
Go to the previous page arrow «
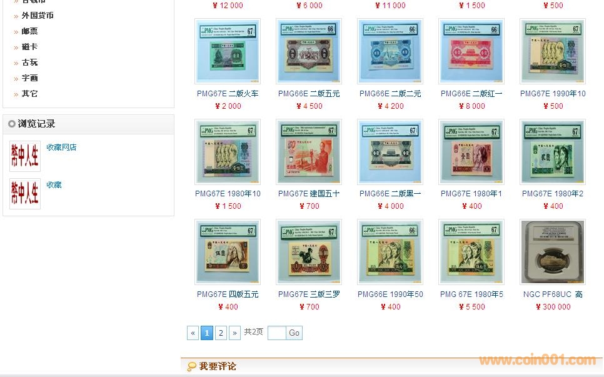(193, 333)
